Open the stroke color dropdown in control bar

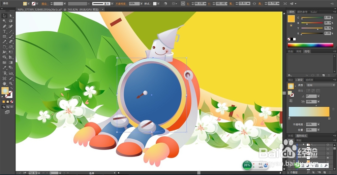click(x=37, y=4)
